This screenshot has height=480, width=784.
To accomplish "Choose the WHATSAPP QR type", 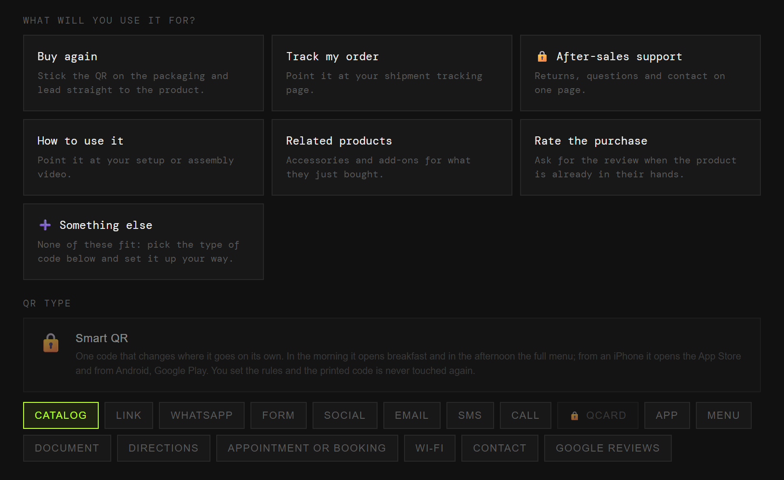I will [202, 415].
